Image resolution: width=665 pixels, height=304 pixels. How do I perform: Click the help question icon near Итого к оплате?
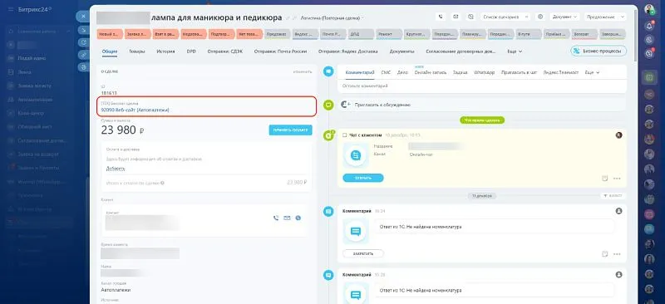click(x=163, y=184)
